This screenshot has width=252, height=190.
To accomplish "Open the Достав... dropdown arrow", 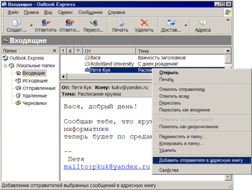I will [186, 25].
